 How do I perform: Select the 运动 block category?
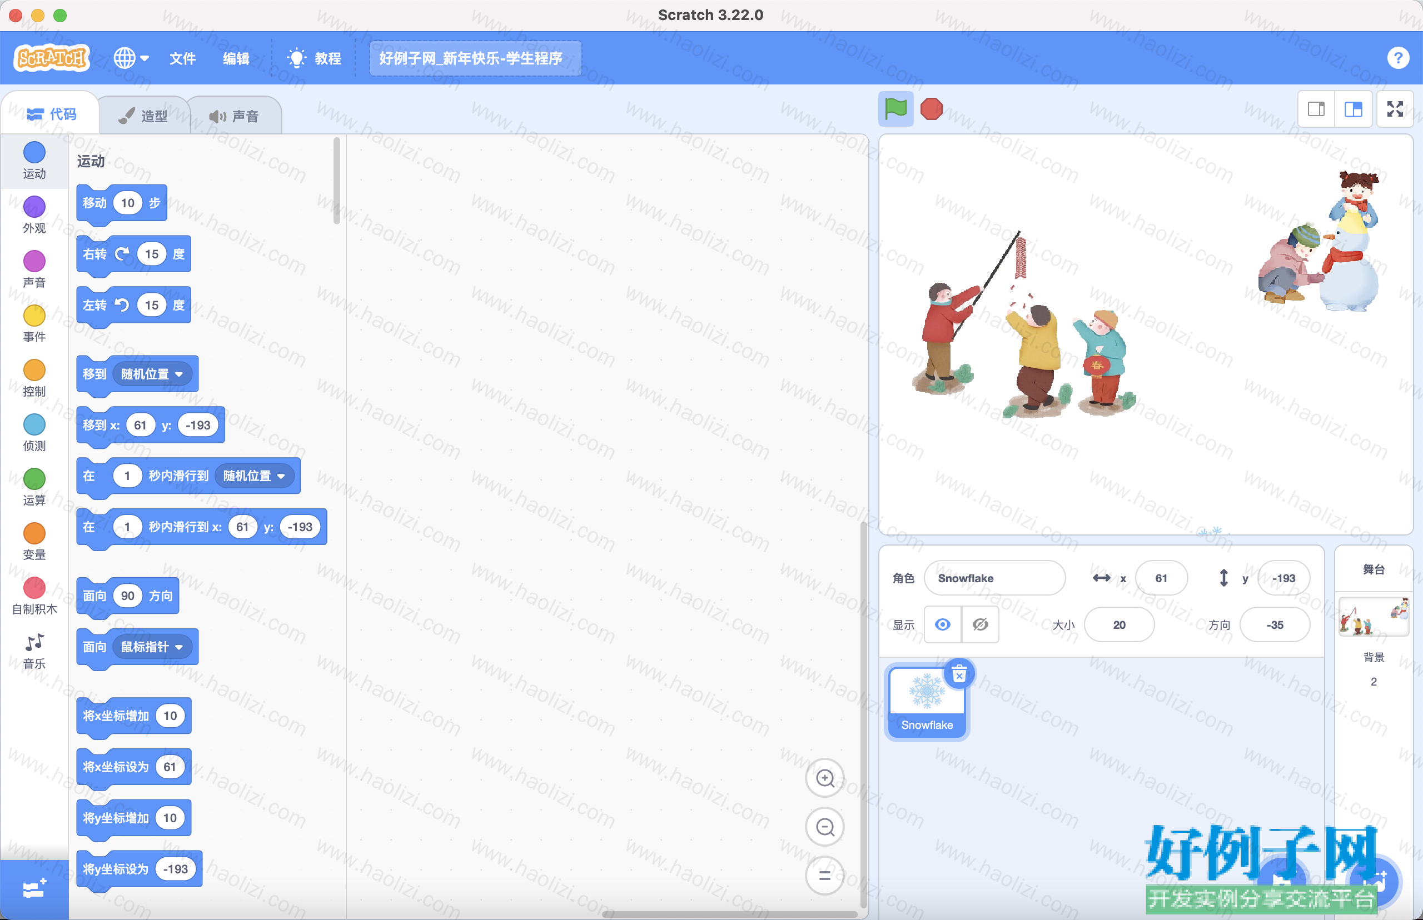click(x=34, y=161)
